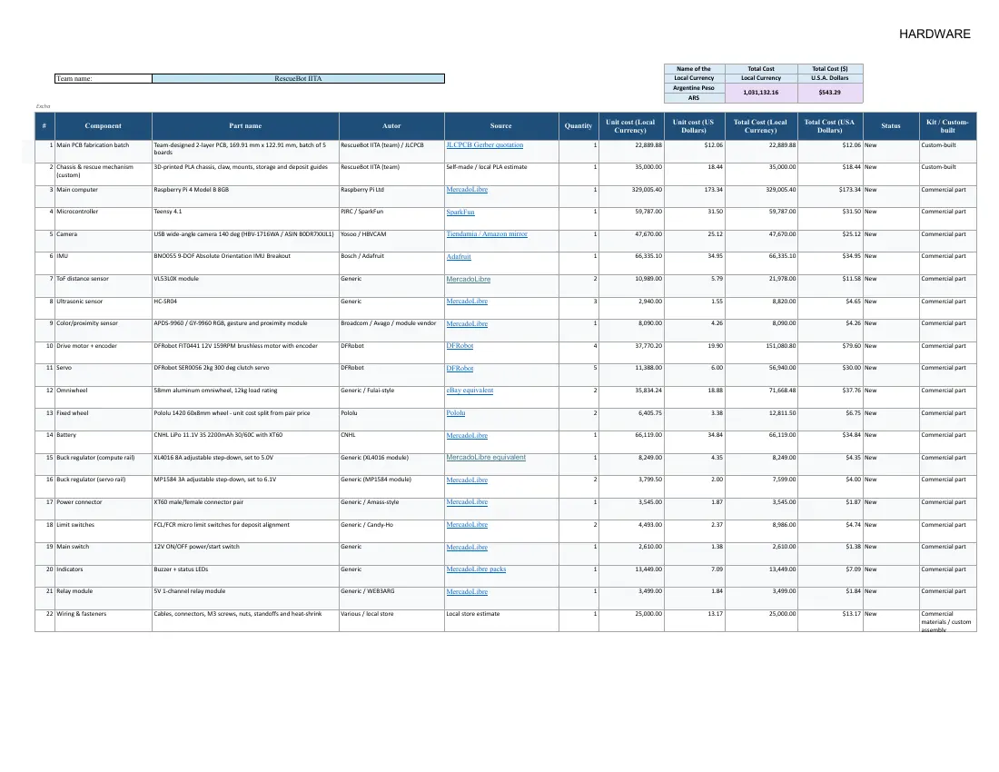Click the Autor column header
This screenshot has width=999, height=772.
[x=391, y=126]
